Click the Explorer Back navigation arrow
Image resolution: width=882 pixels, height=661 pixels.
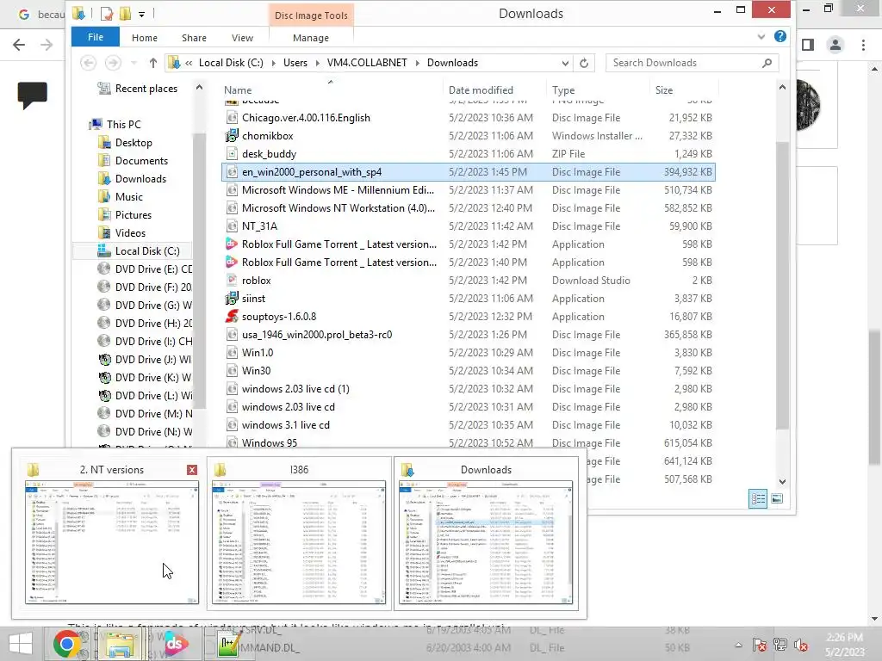(89, 63)
